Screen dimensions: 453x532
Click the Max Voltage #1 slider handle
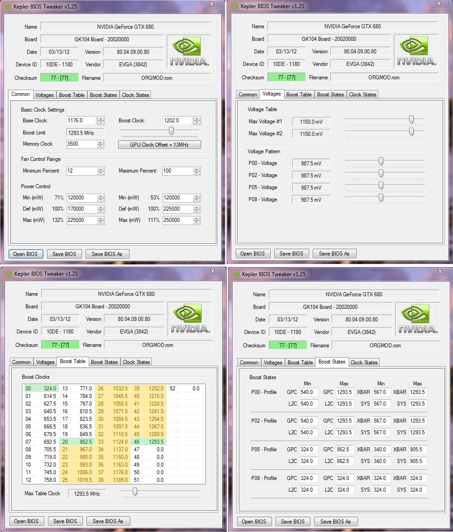point(411,119)
